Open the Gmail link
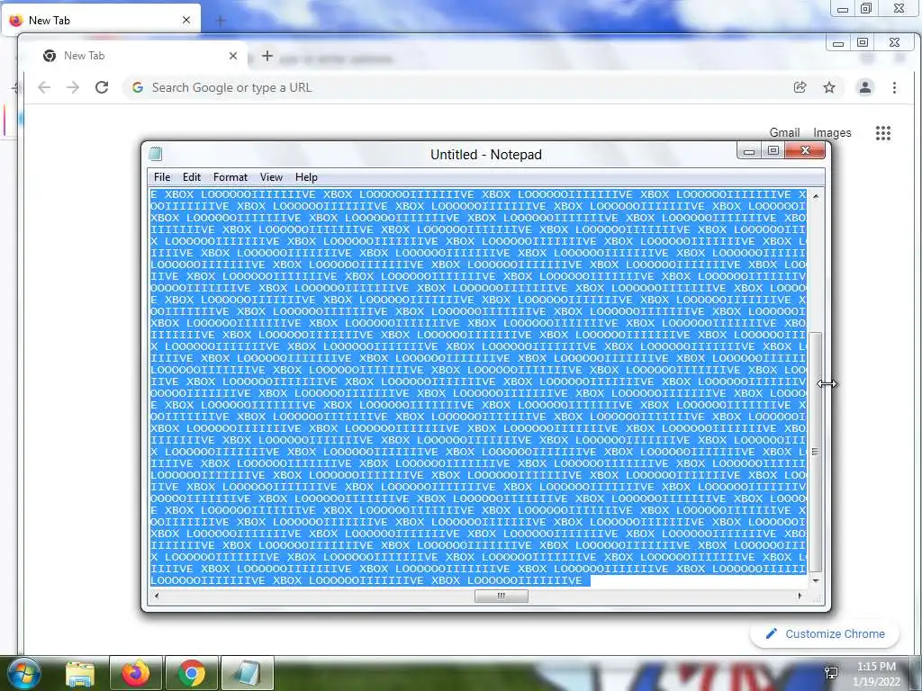Viewport: 922px width, 691px height. click(x=784, y=133)
